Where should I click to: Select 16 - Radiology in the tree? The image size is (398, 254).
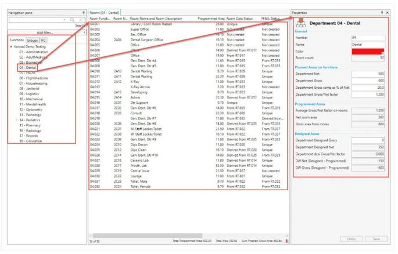pos(30,130)
